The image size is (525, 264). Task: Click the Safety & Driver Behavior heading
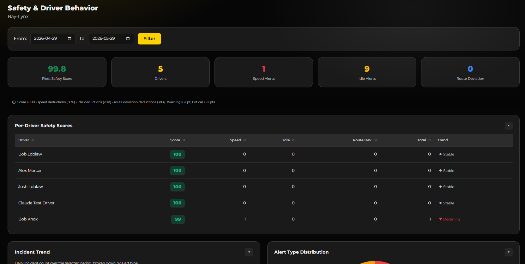[x=53, y=8]
